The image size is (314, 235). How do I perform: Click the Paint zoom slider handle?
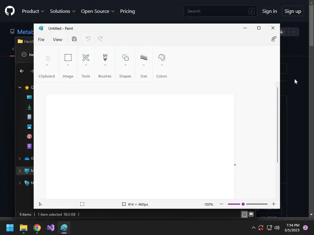tap(243, 204)
